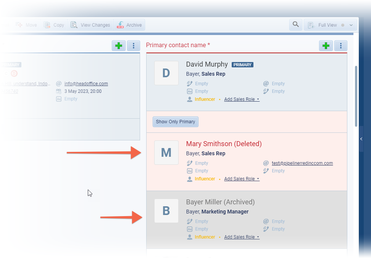Click the Move toolbar button
The width and height of the screenshot is (371, 258).
tap(26, 25)
